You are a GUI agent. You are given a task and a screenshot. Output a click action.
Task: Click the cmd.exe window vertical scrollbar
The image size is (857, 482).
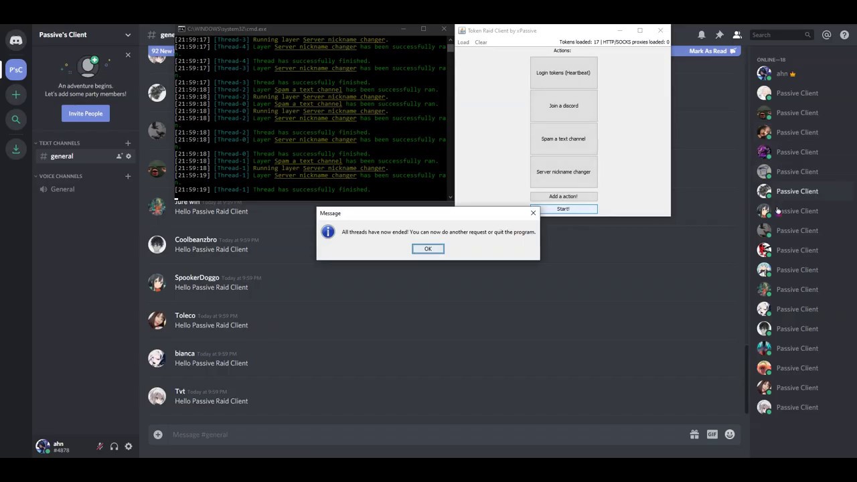click(x=450, y=117)
